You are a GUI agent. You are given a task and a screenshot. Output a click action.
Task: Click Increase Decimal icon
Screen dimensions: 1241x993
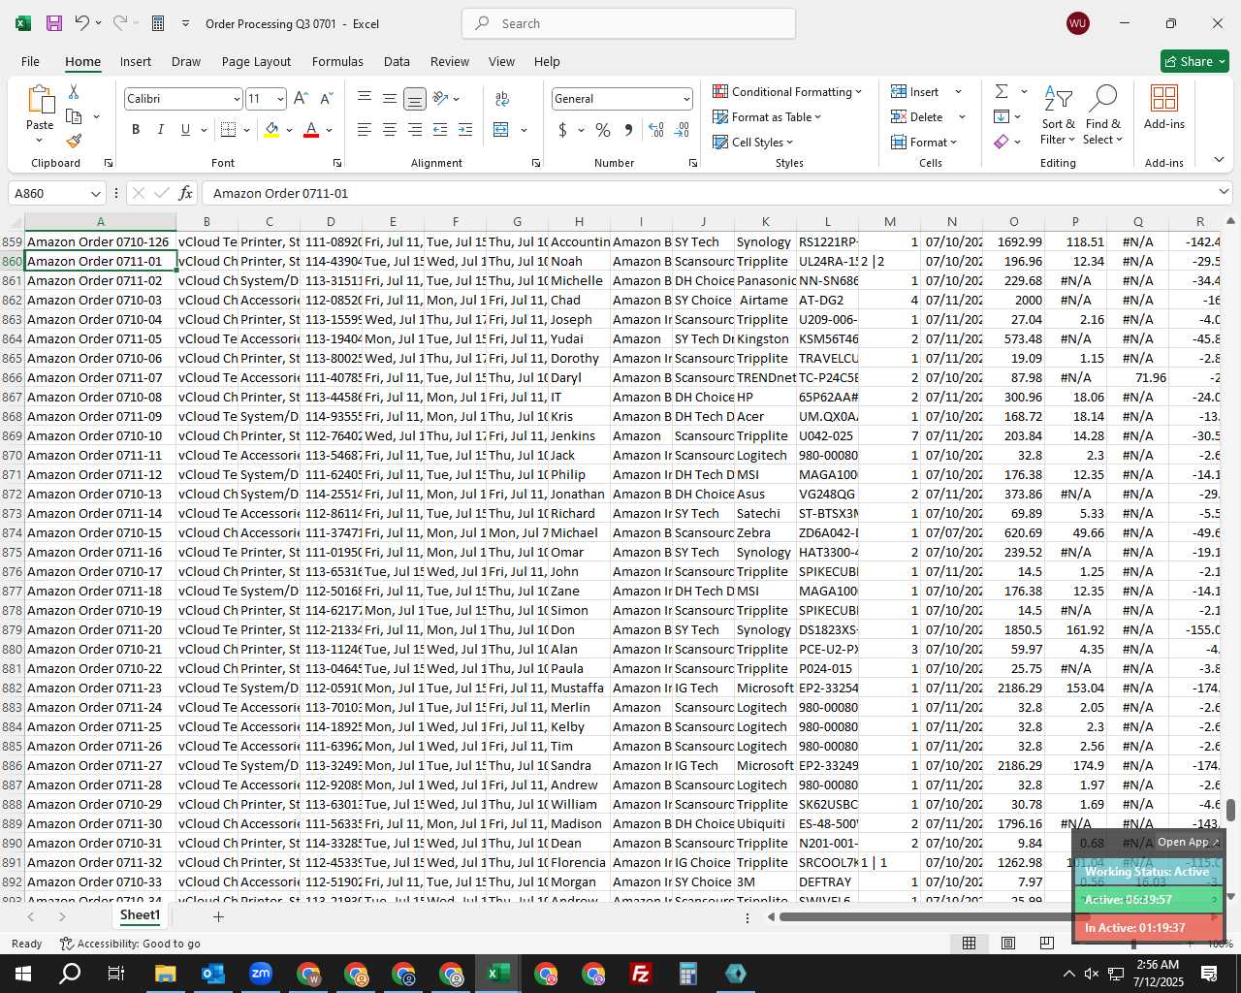tap(656, 130)
